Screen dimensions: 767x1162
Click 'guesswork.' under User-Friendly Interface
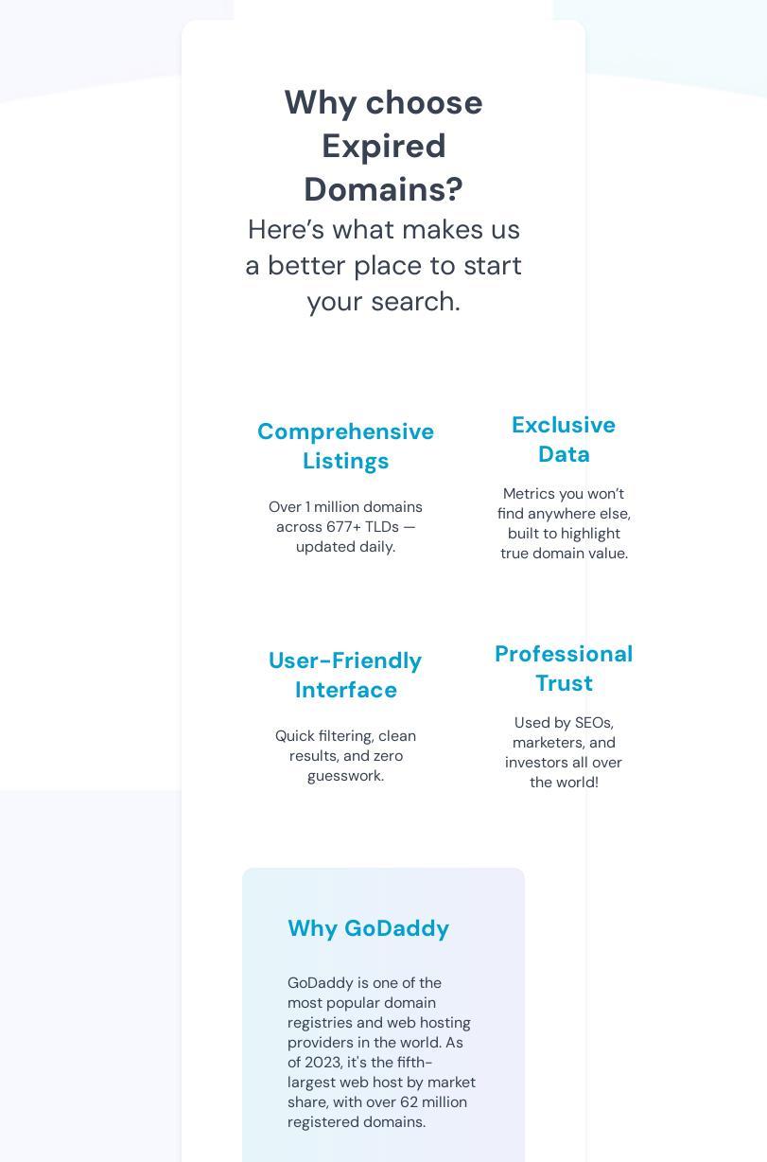tap(345, 776)
